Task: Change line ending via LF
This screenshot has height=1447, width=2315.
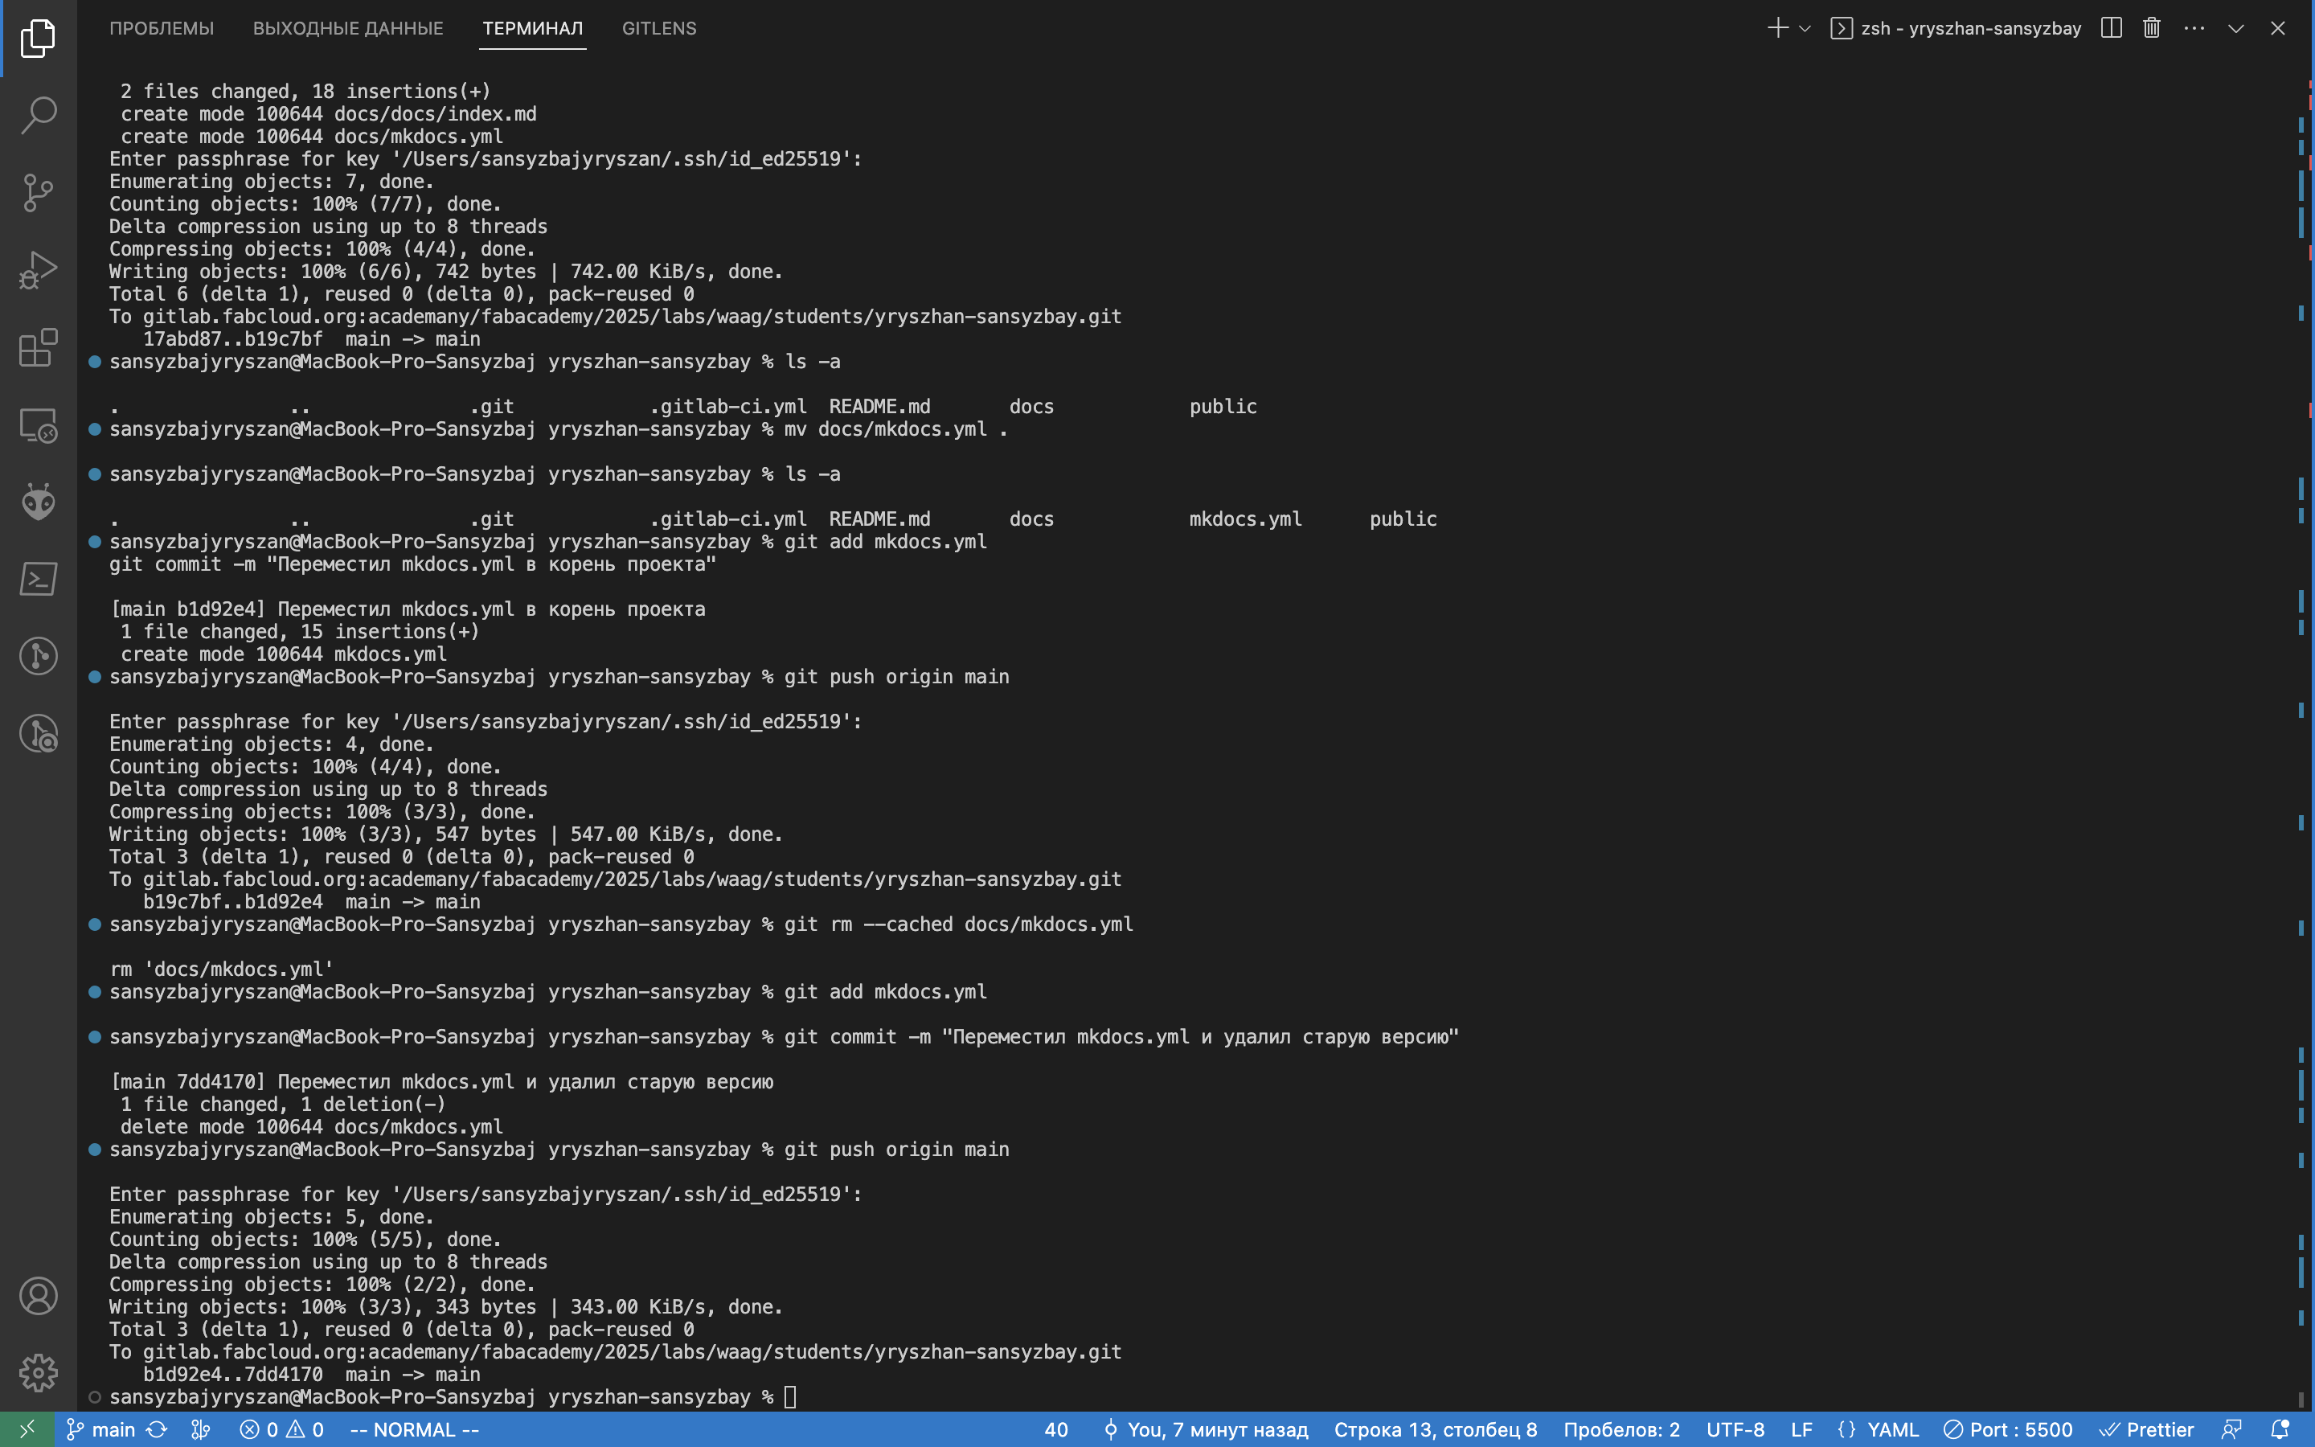Action: pos(1801,1429)
